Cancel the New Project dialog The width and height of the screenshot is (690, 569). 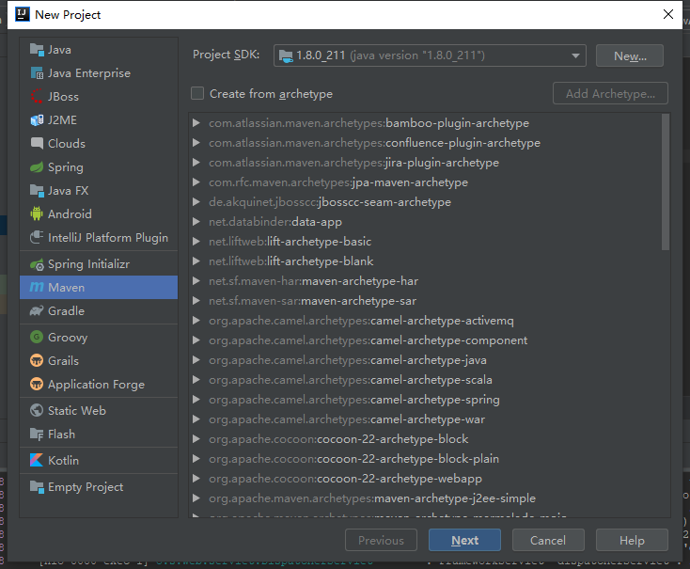click(x=548, y=540)
